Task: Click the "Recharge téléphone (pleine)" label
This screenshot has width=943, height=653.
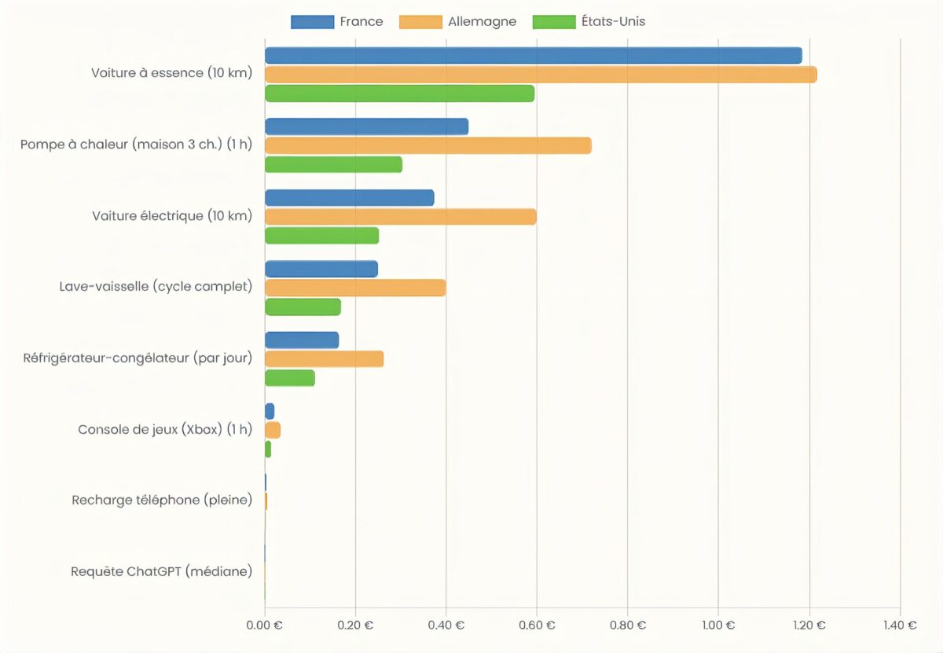Action: point(162,500)
